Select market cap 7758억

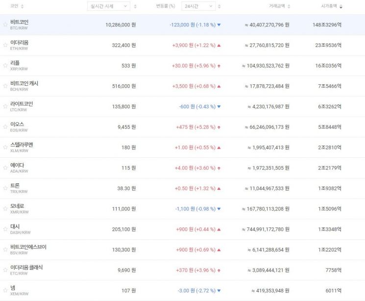pos(333,270)
